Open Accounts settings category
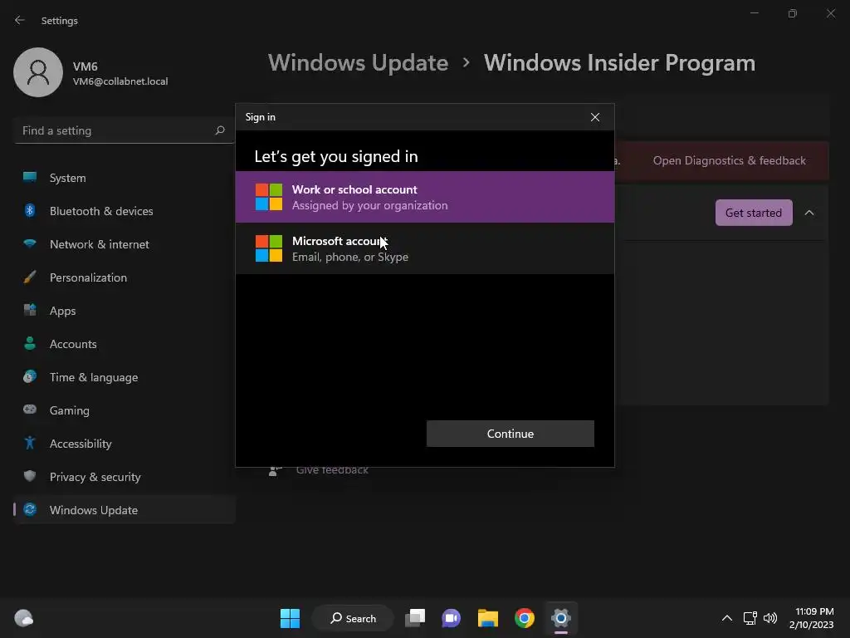The height and width of the screenshot is (638, 850). [125, 344]
